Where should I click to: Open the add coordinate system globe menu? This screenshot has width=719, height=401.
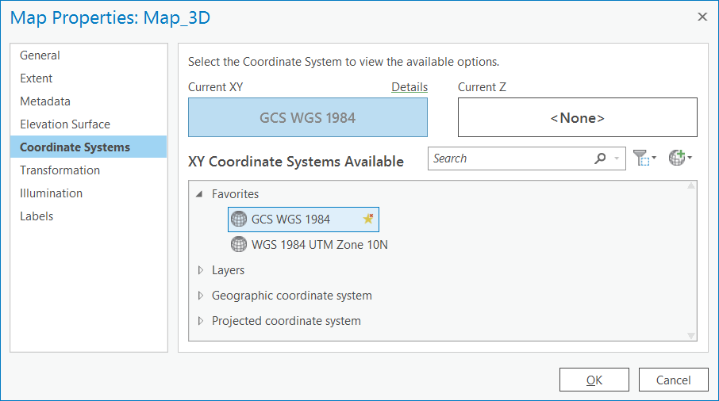680,158
